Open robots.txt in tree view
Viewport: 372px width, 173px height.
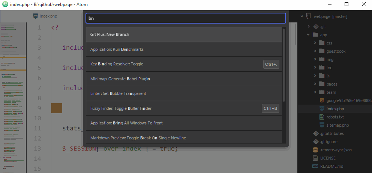point(335,117)
